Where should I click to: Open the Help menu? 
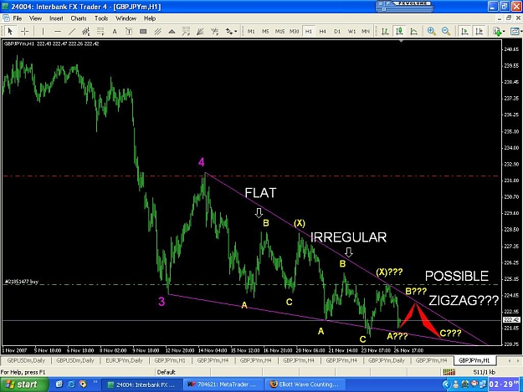(x=150, y=18)
